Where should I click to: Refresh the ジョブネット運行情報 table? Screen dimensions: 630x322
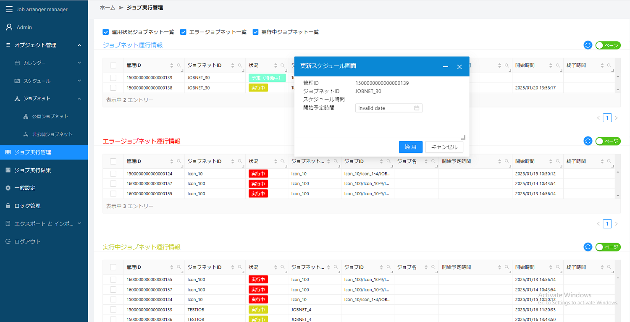pyautogui.click(x=587, y=45)
